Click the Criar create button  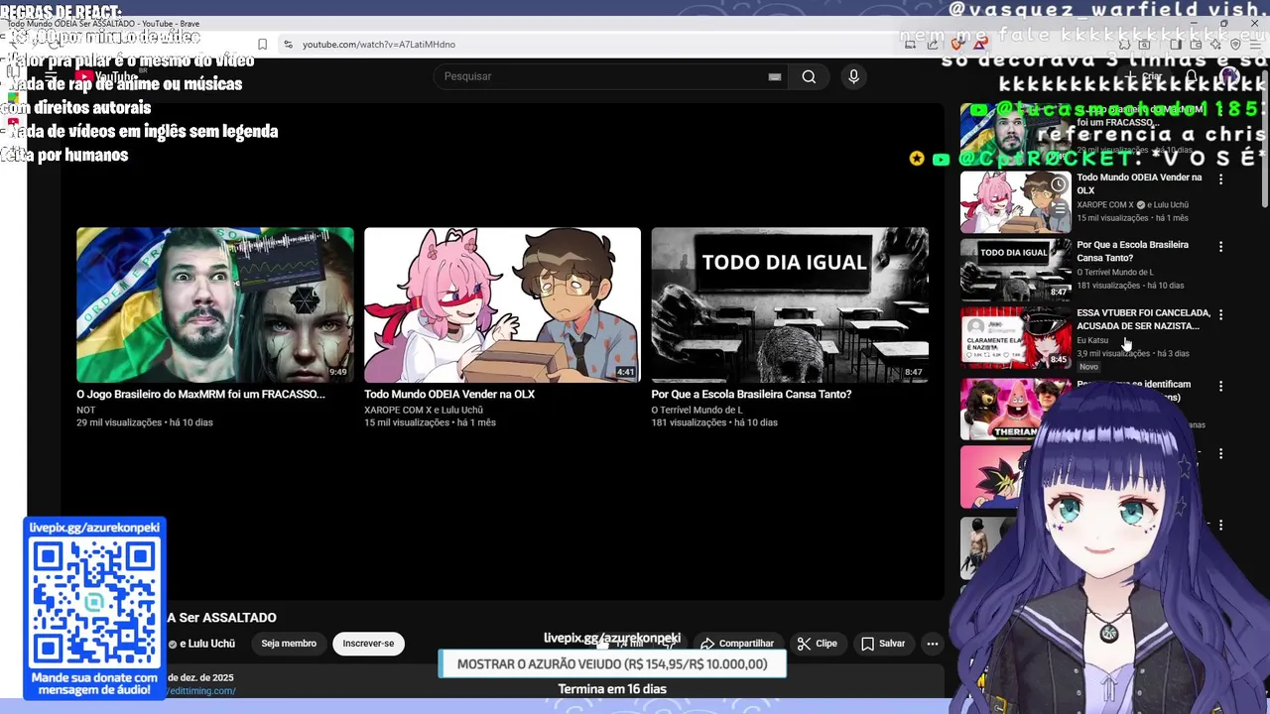pyautogui.click(x=1145, y=76)
